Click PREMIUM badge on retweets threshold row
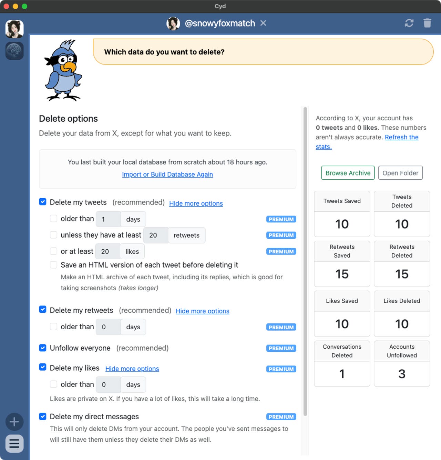This screenshot has height=460, width=441. [x=281, y=235]
